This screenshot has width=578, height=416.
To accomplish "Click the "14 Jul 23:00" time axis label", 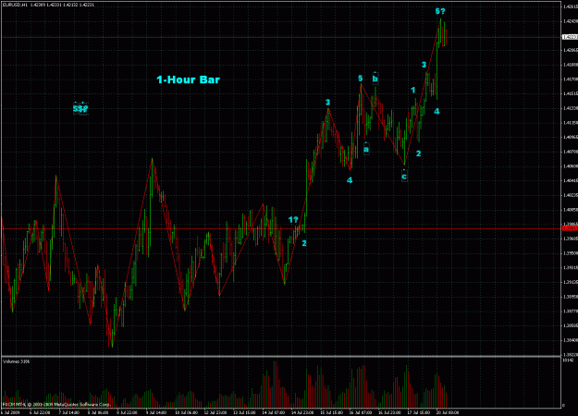I will [302, 412].
